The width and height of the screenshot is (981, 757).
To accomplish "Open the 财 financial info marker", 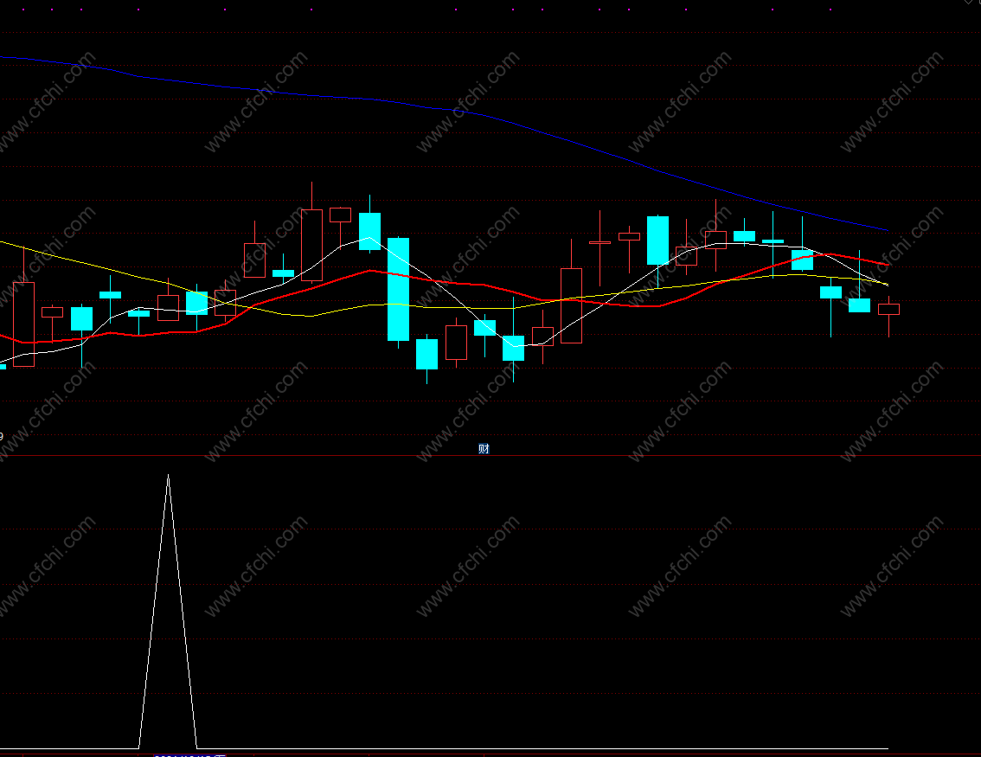I will [x=484, y=448].
